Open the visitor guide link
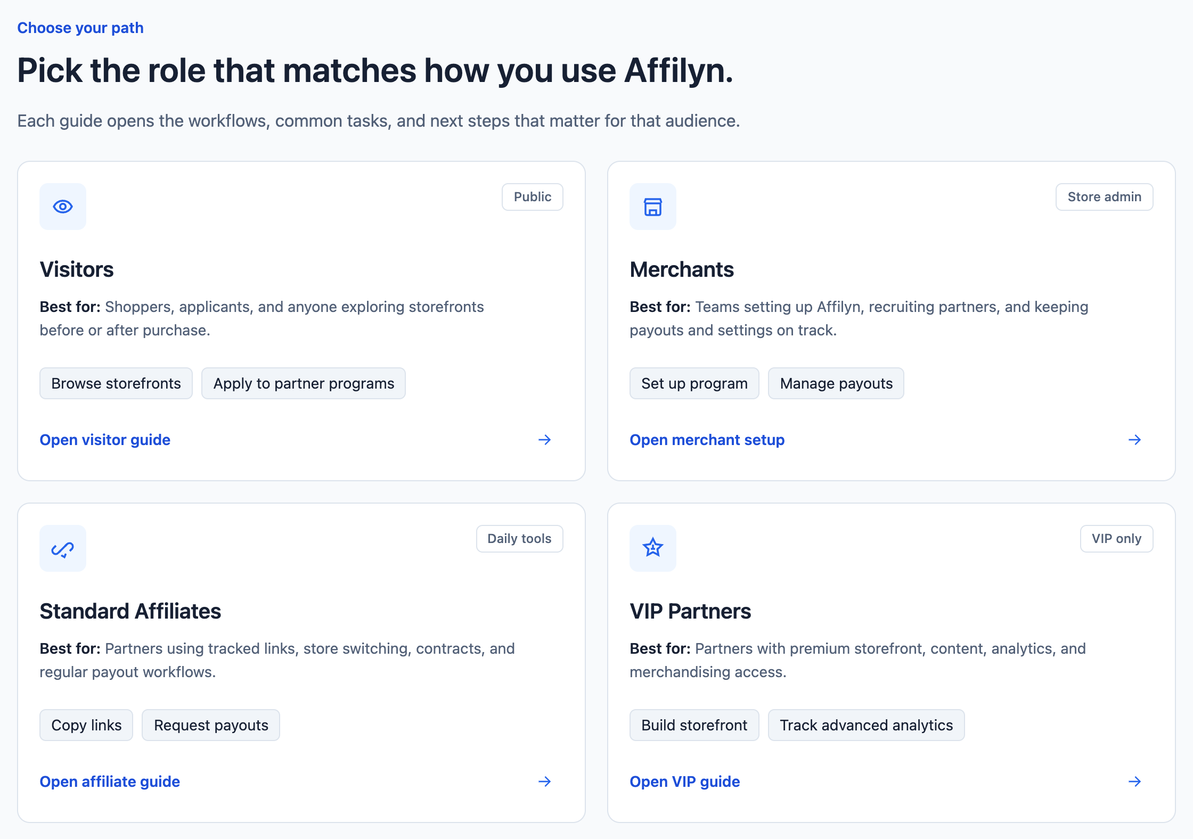This screenshot has height=839, width=1193. tap(105, 440)
